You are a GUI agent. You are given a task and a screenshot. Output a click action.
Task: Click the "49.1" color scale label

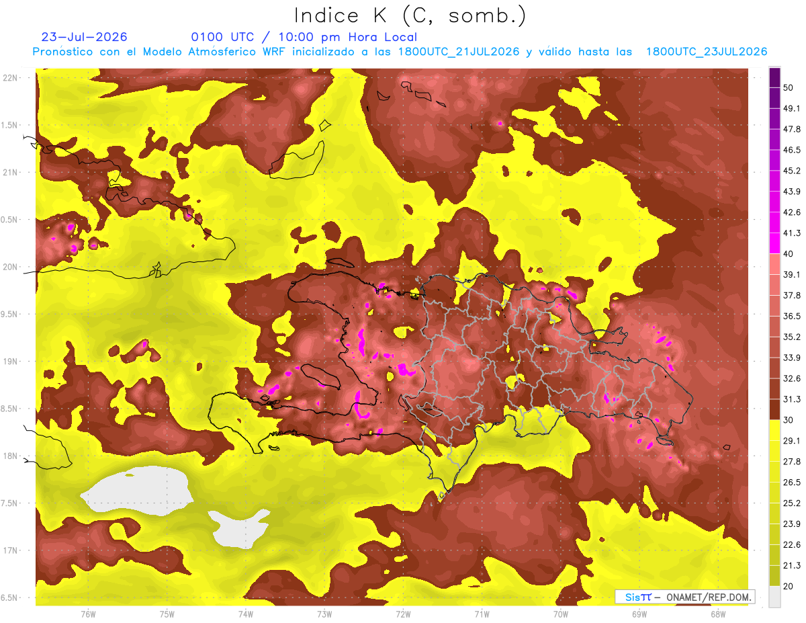(792, 109)
